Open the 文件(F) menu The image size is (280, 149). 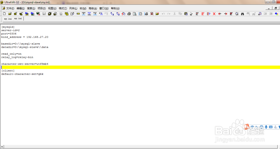pyautogui.click(x=10, y=8)
